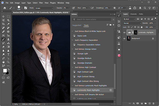
Task: Switch to Suggested actions tab
Action: (x=77, y=25)
